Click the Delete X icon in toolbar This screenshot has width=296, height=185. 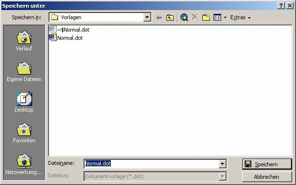(x=195, y=17)
